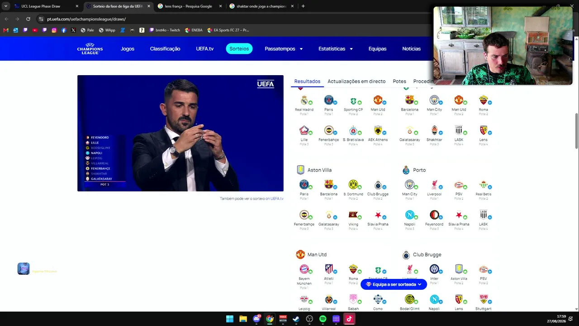
Task: Follow the UEFA.tv link below video
Action: point(277,199)
